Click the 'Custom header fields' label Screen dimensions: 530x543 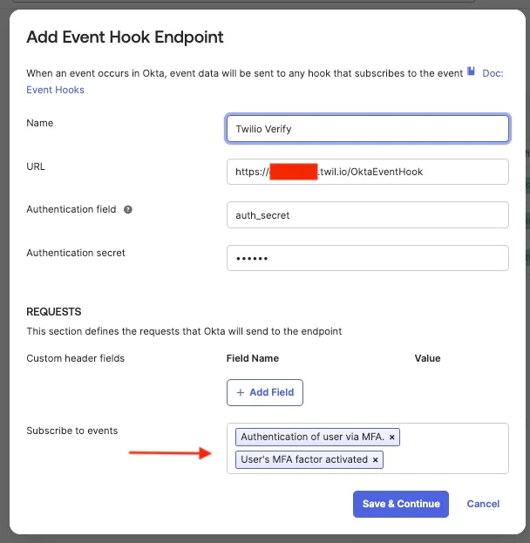click(x=76, y=358)
